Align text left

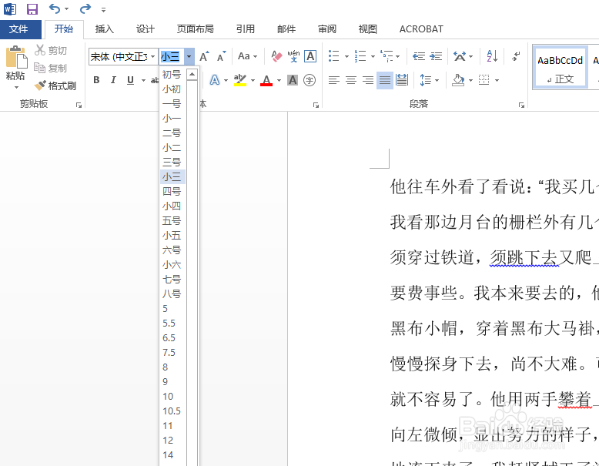[334, 80]
